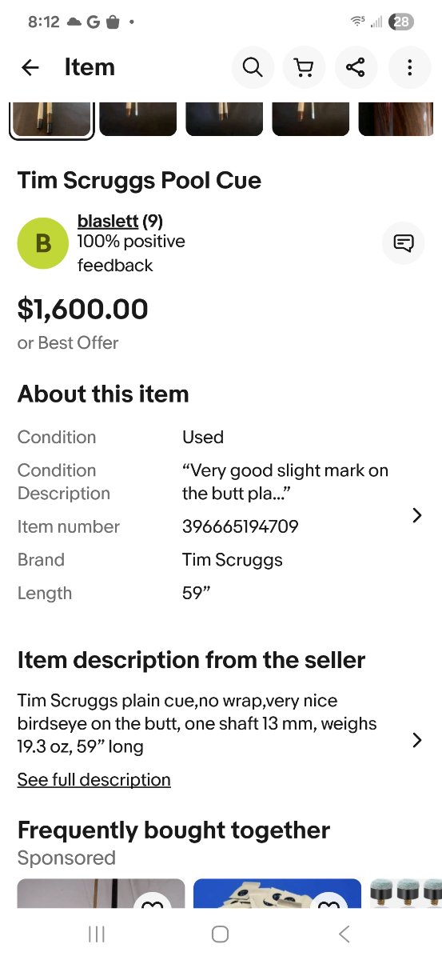442x960 pixels.
Task: Message seller via chat bubble icon
Action: click(404, 242)
